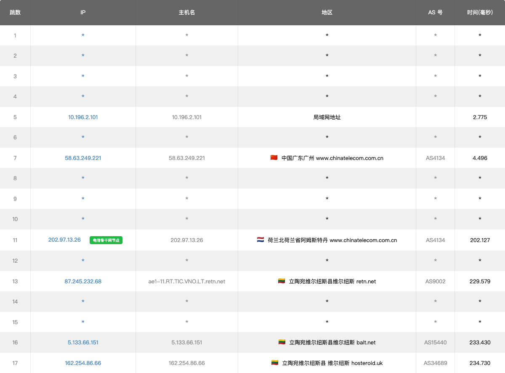505x373 pixels.
Task: Open IP link 5.133.66.151
Action: (83, 342)
